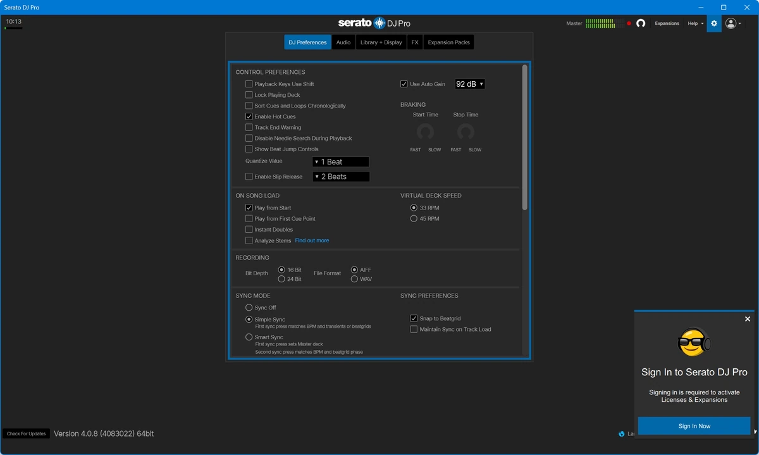This screenshot has height=455, width=759.
Task: Open the Find out more link
Action: [x=312, y=240]
